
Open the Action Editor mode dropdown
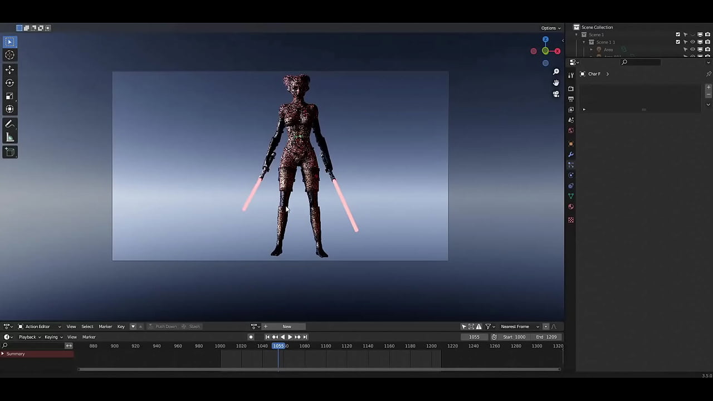tap(39, 327)
